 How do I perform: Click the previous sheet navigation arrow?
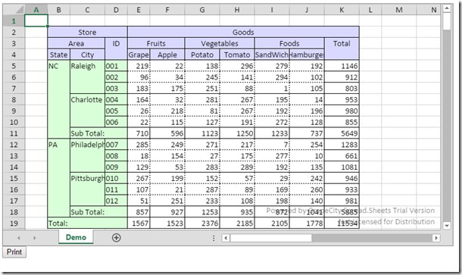point(19,238)
